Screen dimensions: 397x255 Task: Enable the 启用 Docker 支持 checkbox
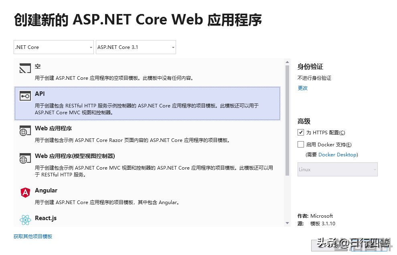coord(300,144)
